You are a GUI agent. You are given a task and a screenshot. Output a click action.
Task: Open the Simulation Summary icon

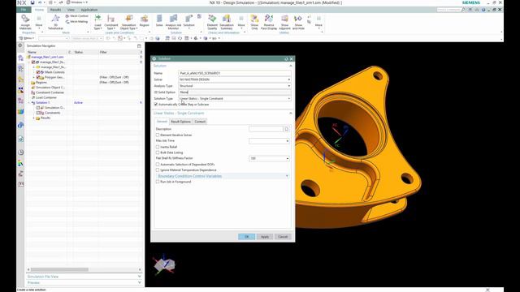227,22
